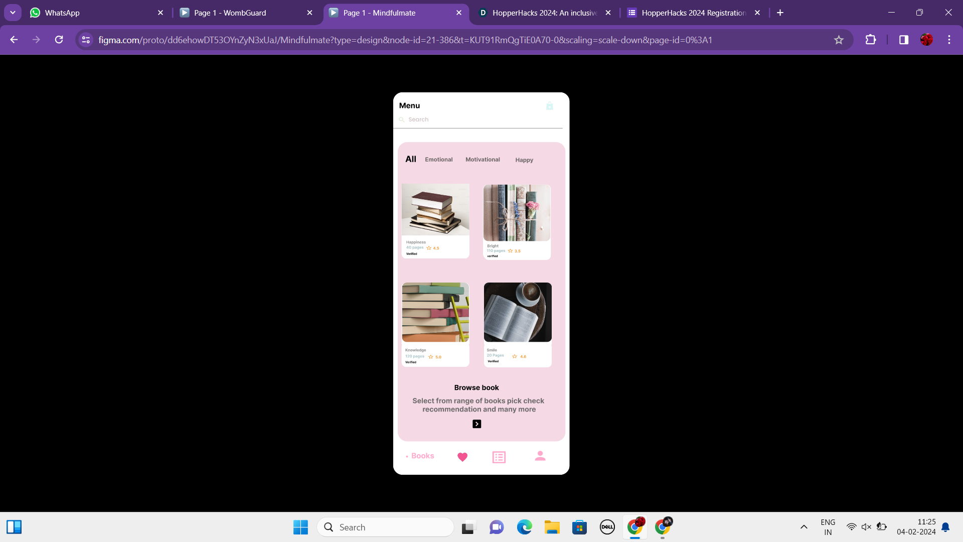Open the Knowledge book thumbnail

(435, 312)
